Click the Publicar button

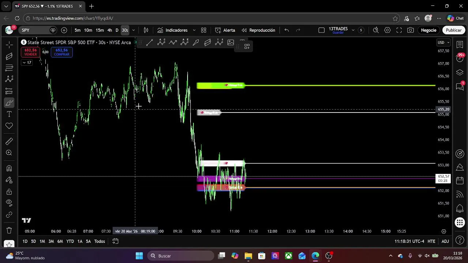click(454, 30)
